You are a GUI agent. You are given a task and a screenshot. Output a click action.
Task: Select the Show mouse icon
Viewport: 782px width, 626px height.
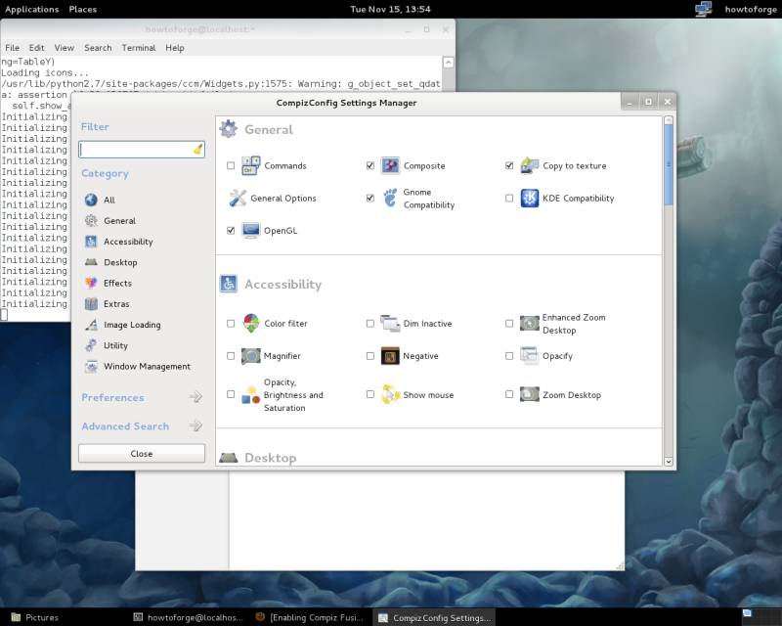(x=388, y=395)
